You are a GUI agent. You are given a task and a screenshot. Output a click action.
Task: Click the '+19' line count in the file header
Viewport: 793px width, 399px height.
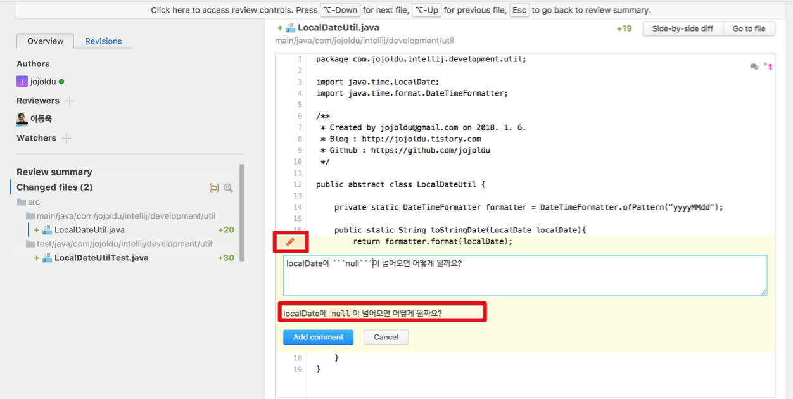click(624, 28)
